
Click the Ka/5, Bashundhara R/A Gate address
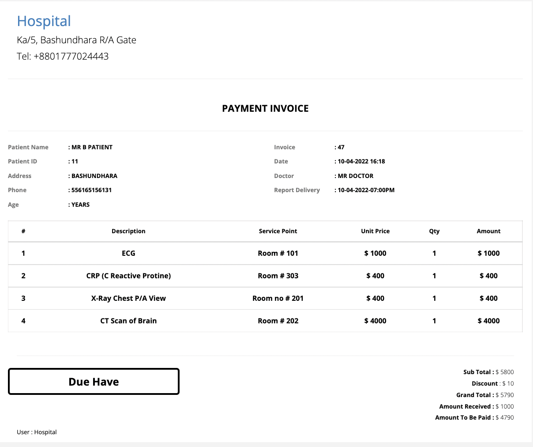[76, 40]
